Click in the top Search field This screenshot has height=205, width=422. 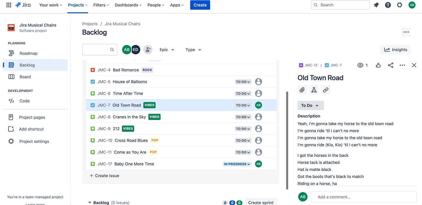pyautogui.click(x=340, y=5)
